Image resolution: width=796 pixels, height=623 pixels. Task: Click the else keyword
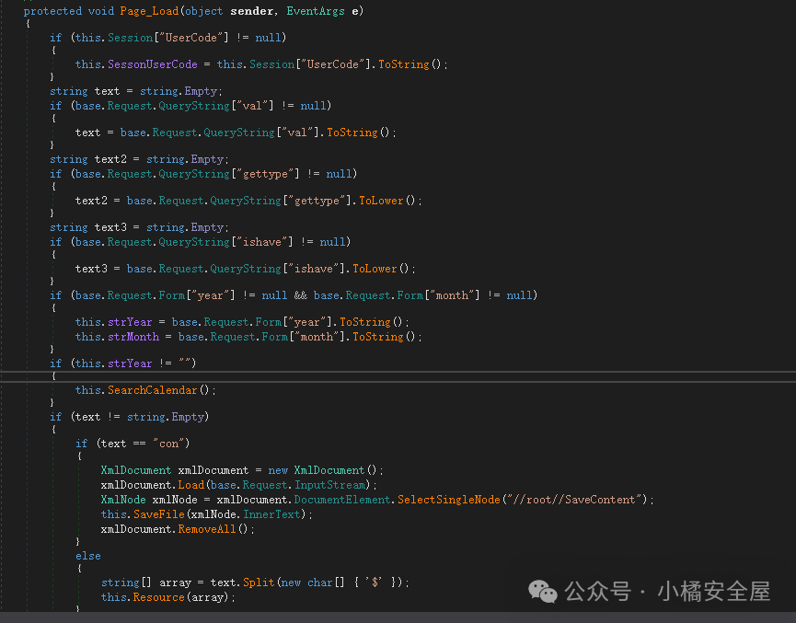pyautogui.click(x=88, y=556)
